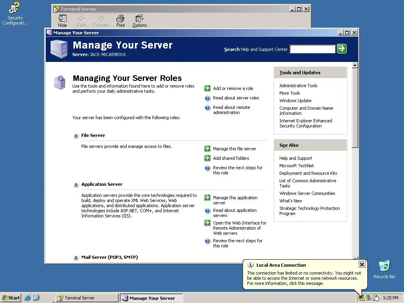Switch to Terminal Server taskbar button
404x303 pixels.
coord(87,298)
